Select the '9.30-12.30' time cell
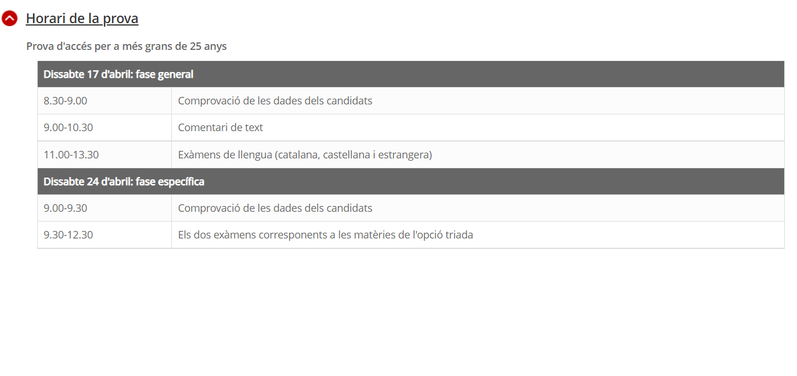This screenshot has width=797, height=376. click(68, 235)
